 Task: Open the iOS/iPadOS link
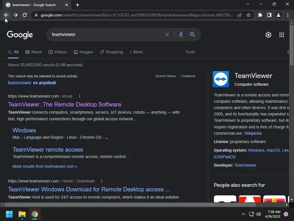pyautogui.click(x=225, y=157)
